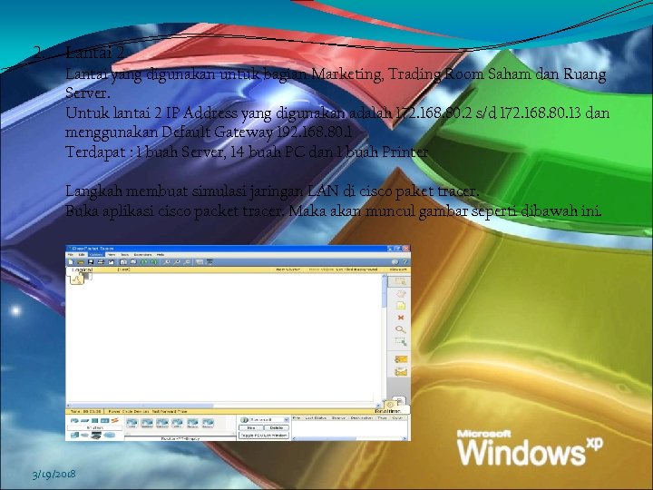Select the Hubs device category icon
The image size is (653, 490).
point(94,421)
